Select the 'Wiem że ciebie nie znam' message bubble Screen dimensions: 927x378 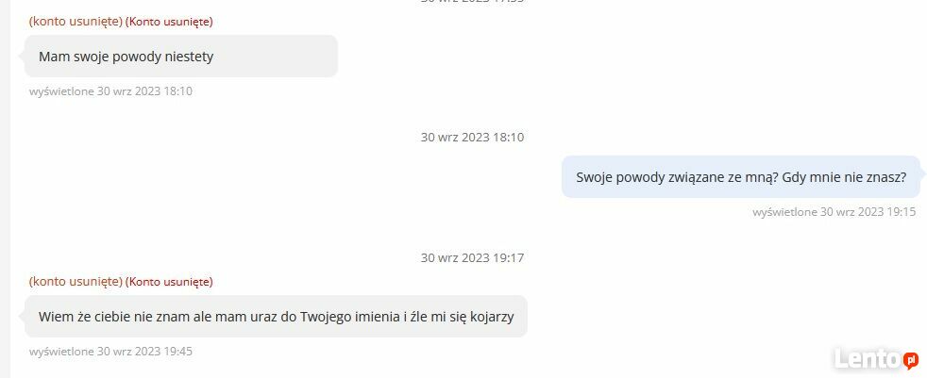[x=276, y=317]
